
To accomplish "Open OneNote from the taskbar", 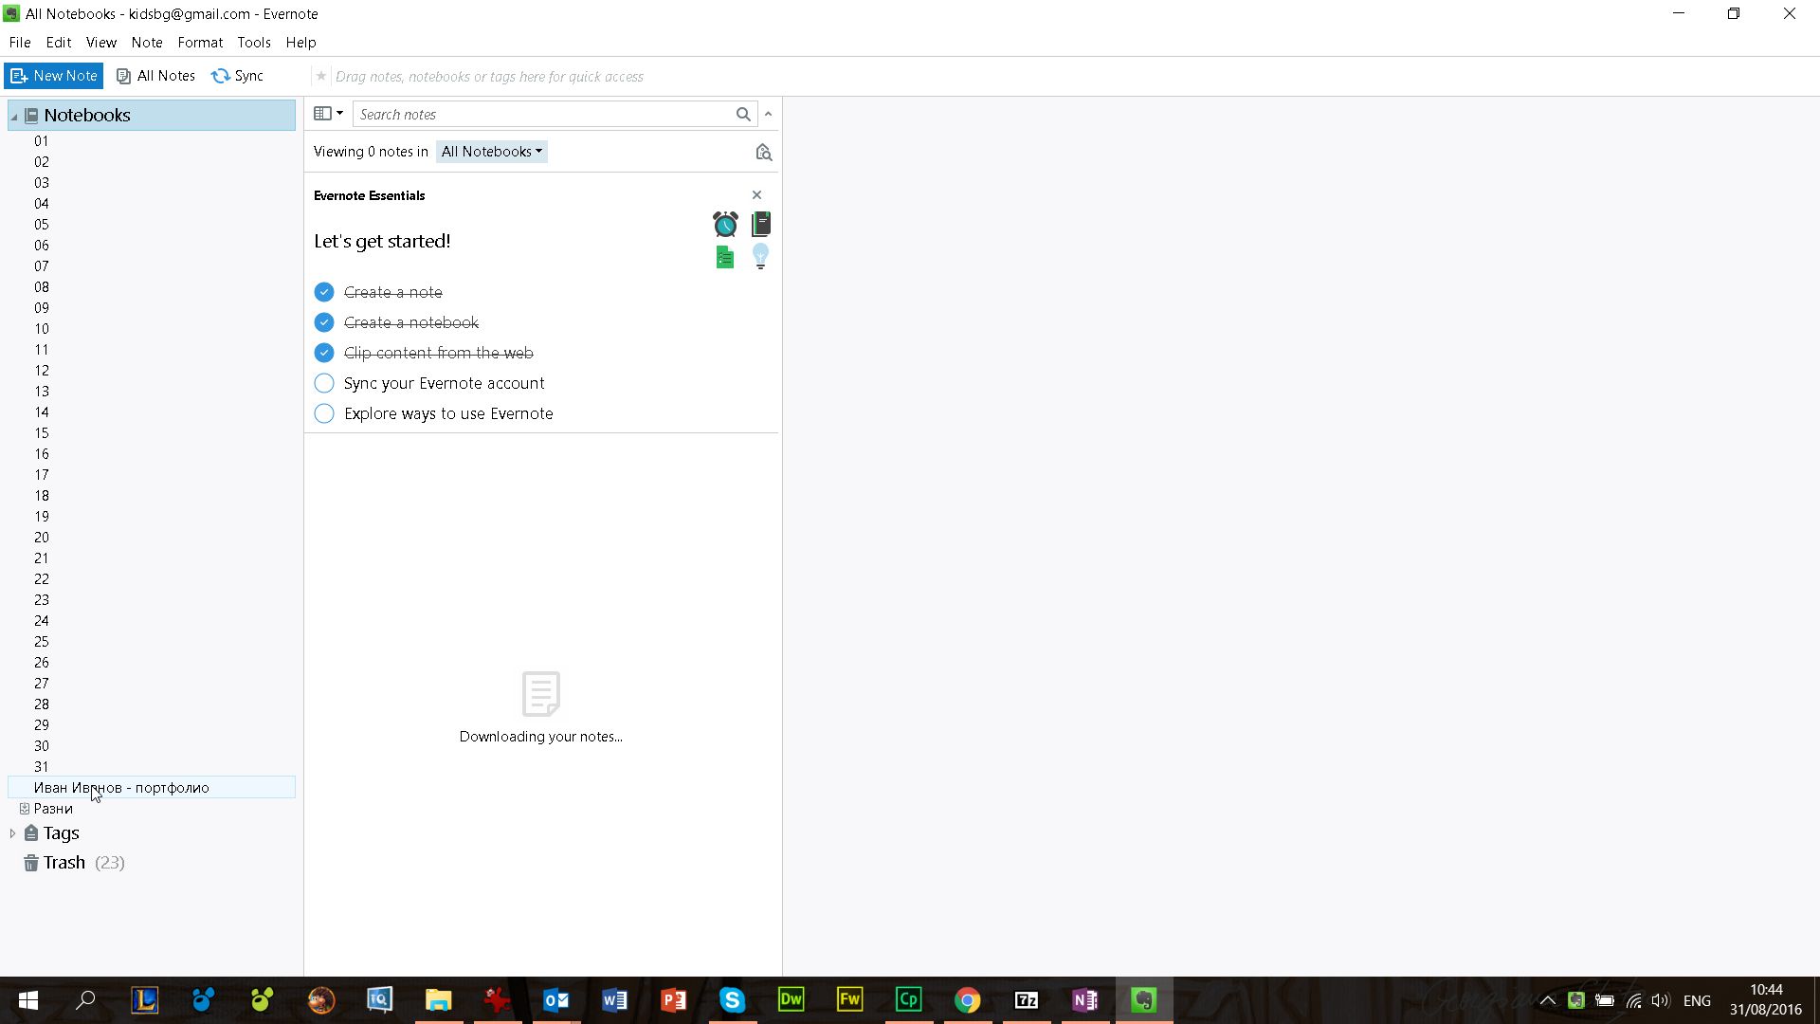I will point(1084,1000).
